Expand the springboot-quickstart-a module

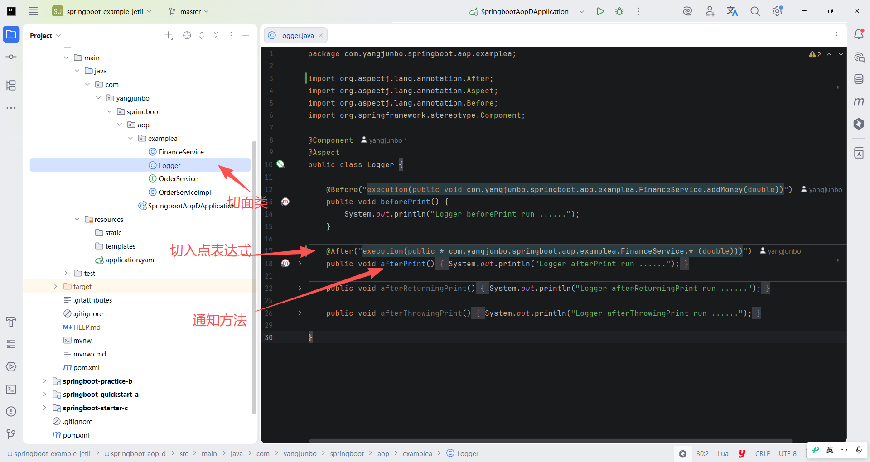point(44,394)
